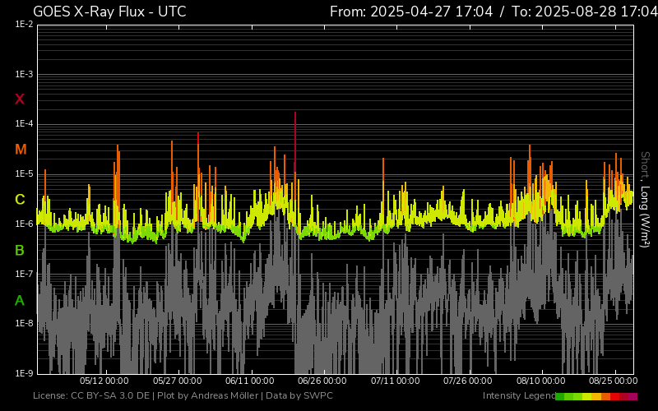Click the 05/12 00:00 x-axis label
658x411 pixels.
104,381
